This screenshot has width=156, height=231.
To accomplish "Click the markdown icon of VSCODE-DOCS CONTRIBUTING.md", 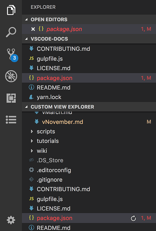I will pyautogui.click(x=31, y=49).
